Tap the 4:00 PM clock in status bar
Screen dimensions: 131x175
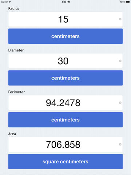(65, 2)
